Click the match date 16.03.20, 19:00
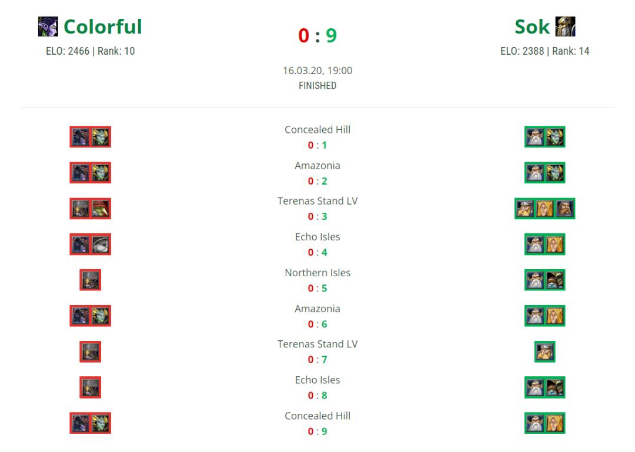 [x=317, y=71]
